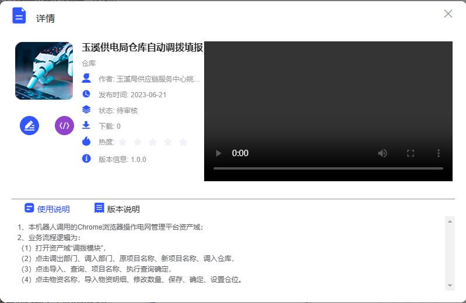Click the status layers icon
This screenshot has width=466, height=303.
point(86,110)
